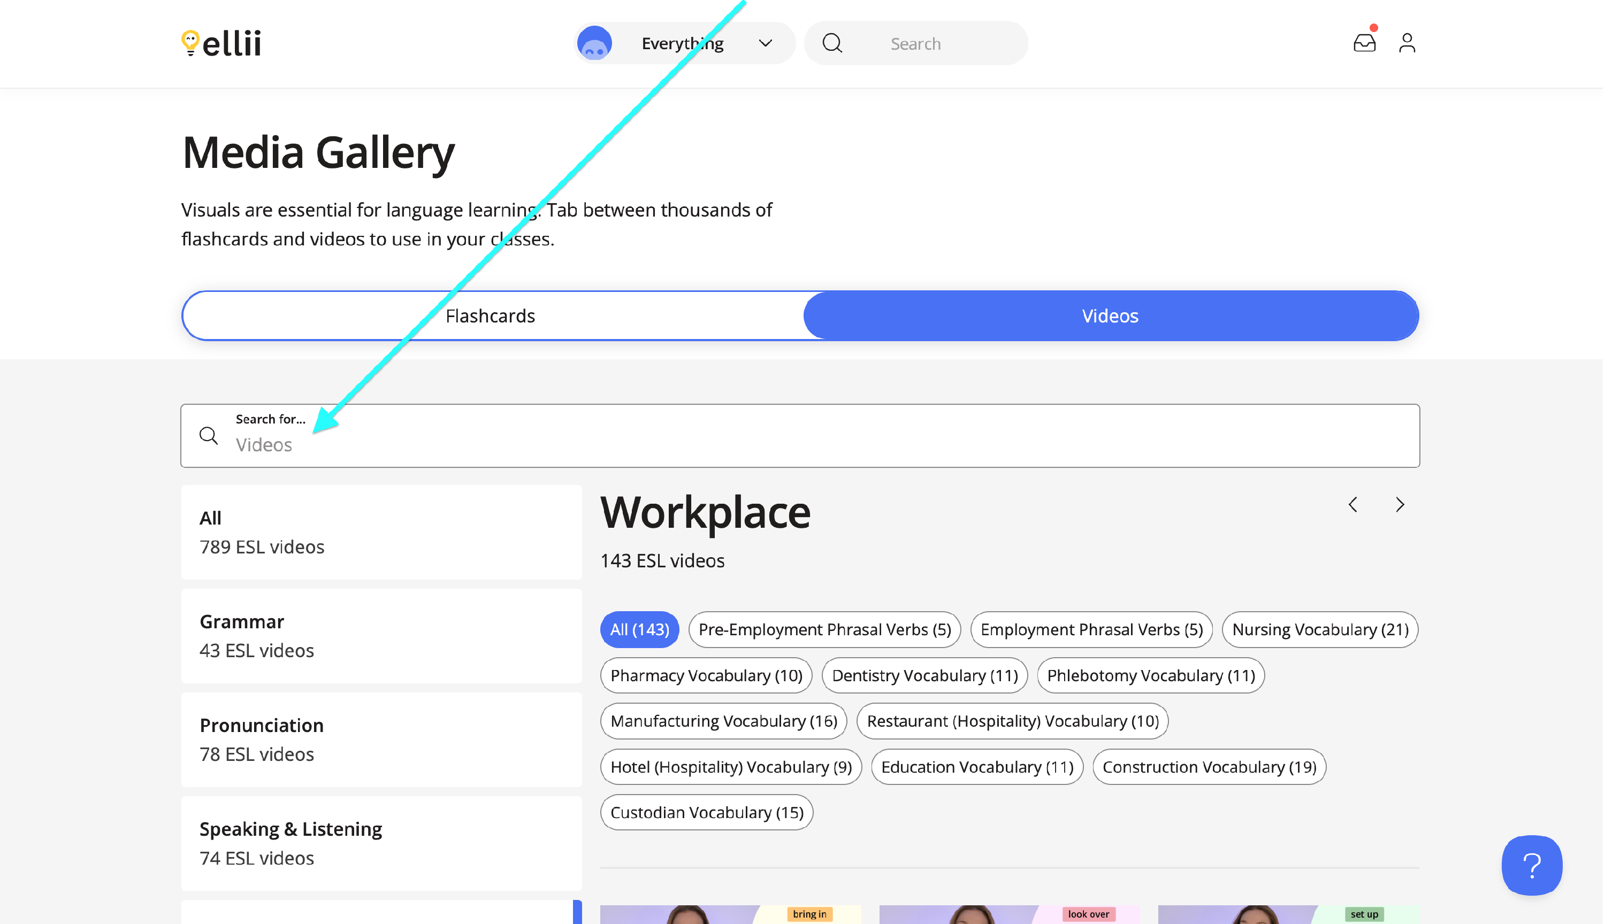This screenshot has height=924, width=1605.
Task: Switch to the Flashcards tab
Action: [491, 316]
